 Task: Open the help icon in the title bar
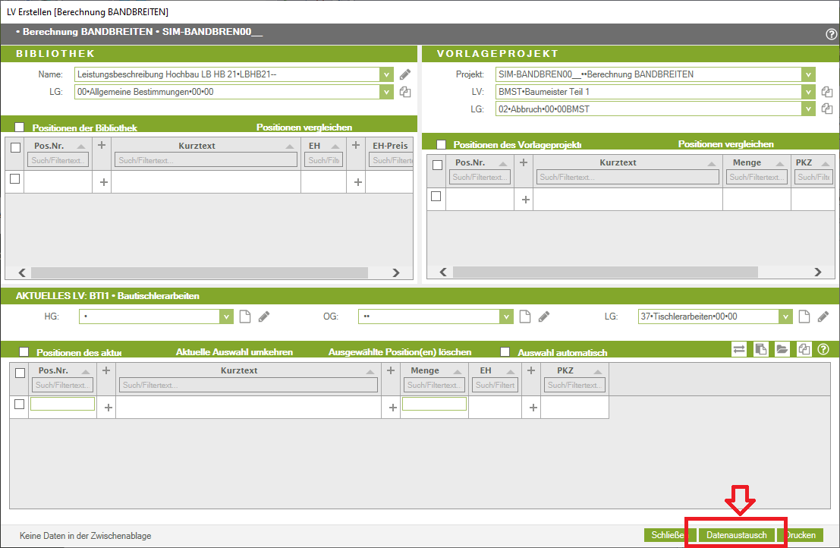[x=831, y=34]
